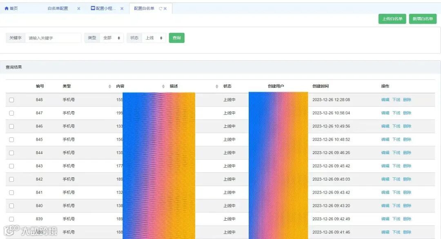The image size is (441, 239).
Task: Edit row 841 via 编辑 link
Action: (x=385, y=192)
